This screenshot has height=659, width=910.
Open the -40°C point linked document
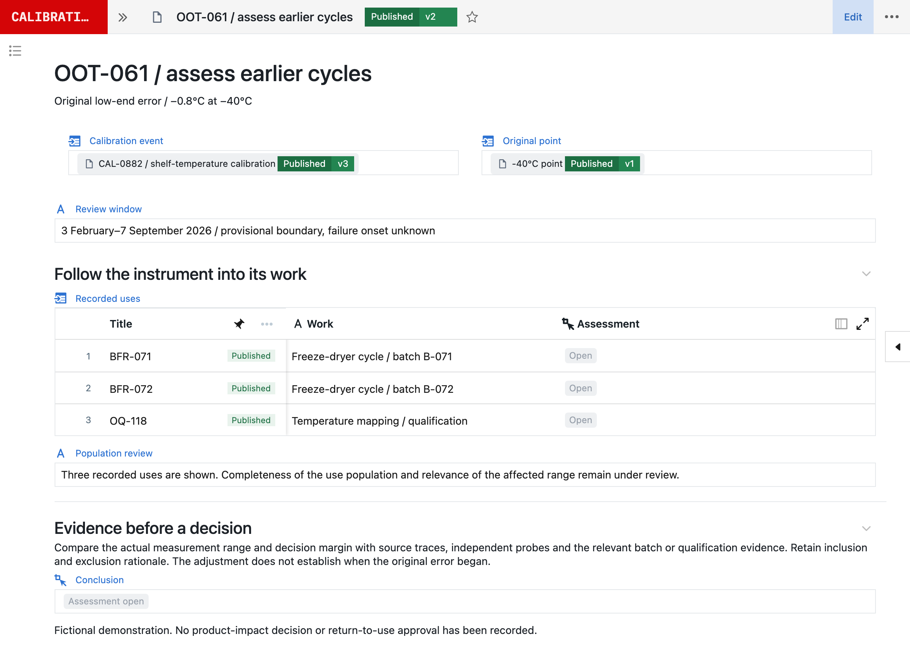coord(537,164)
